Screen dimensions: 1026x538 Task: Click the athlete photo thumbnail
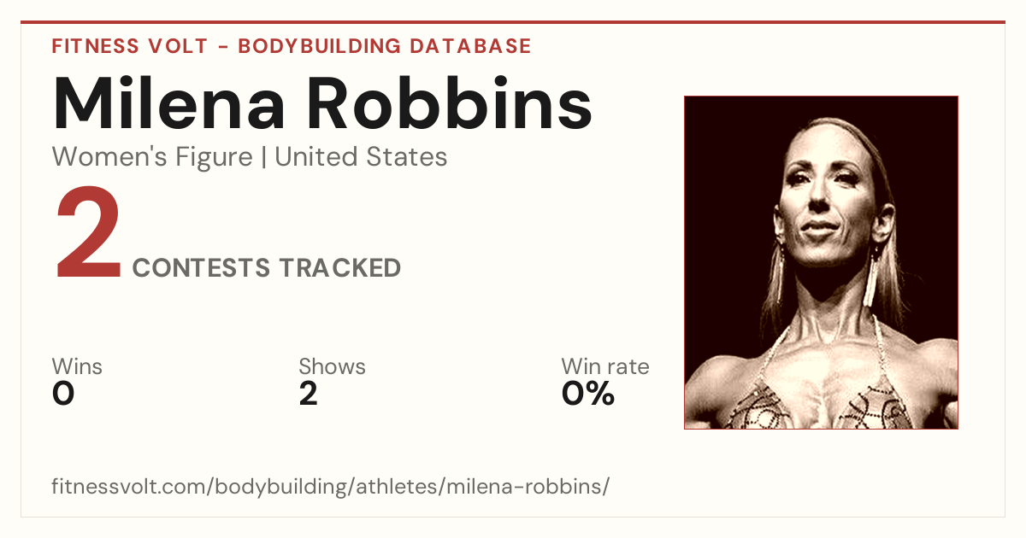click(821, 262)
